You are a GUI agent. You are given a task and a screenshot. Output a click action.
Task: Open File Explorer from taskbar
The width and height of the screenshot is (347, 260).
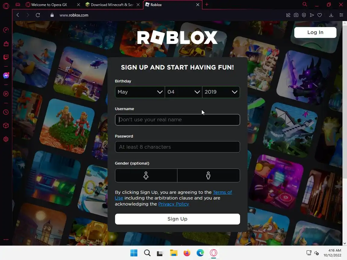click(174, 253)
